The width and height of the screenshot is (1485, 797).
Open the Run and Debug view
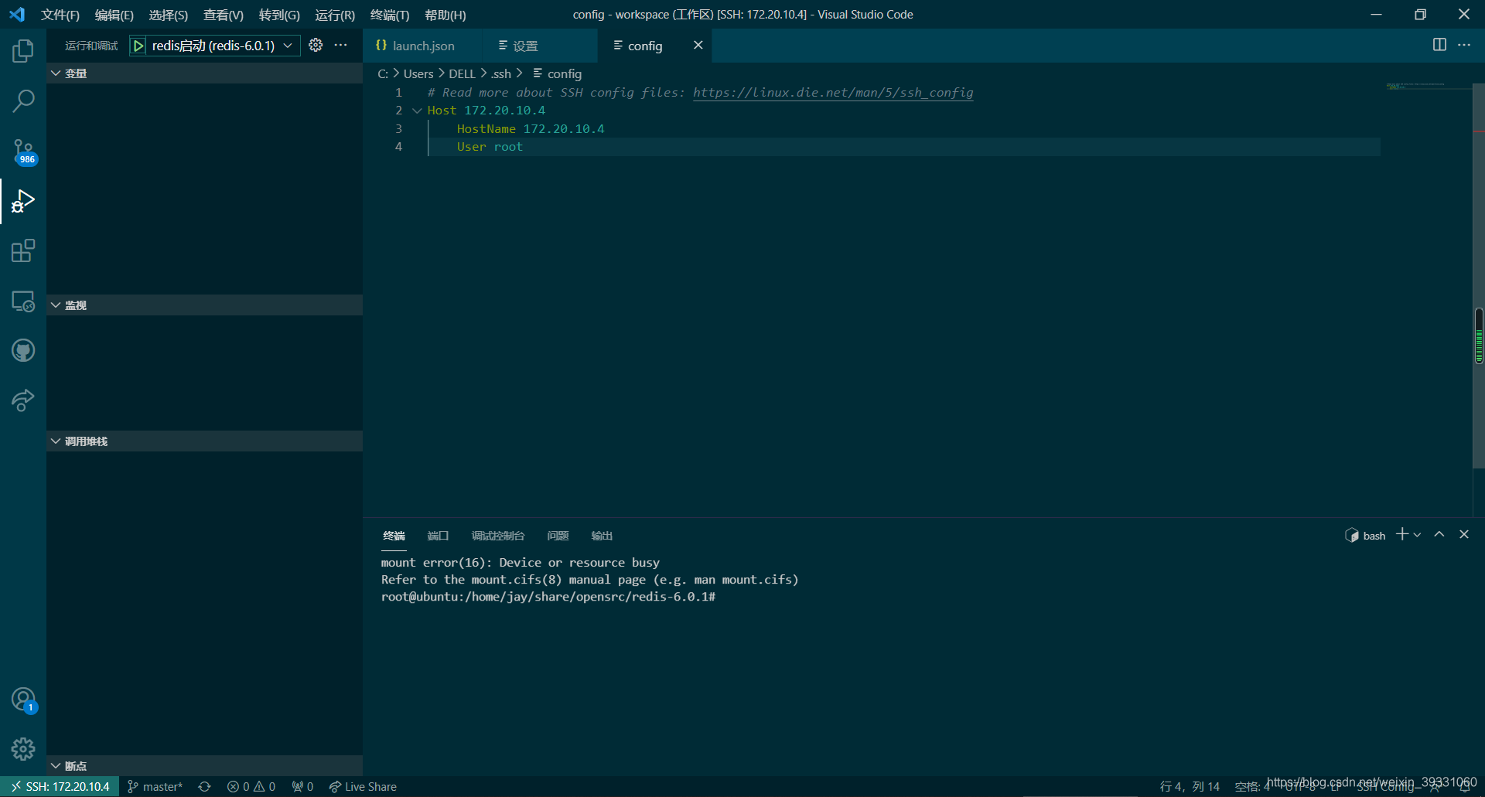coord(23,201)
